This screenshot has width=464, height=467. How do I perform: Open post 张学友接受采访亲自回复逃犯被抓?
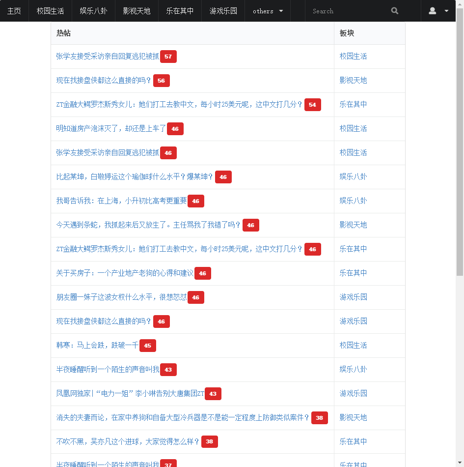pyautogui.click(x=107, y=56)
